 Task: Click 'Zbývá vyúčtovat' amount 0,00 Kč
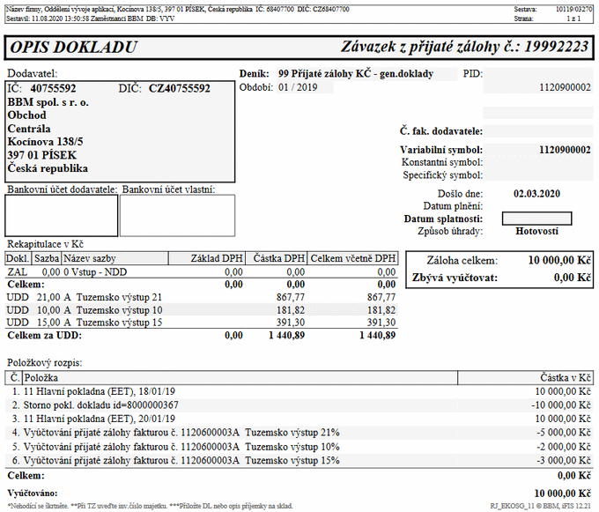coord(573,278)
